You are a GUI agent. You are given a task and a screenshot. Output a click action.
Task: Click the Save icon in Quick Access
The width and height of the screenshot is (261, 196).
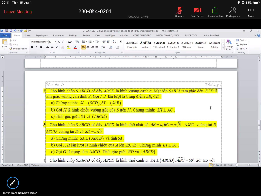tap(11, 31)
